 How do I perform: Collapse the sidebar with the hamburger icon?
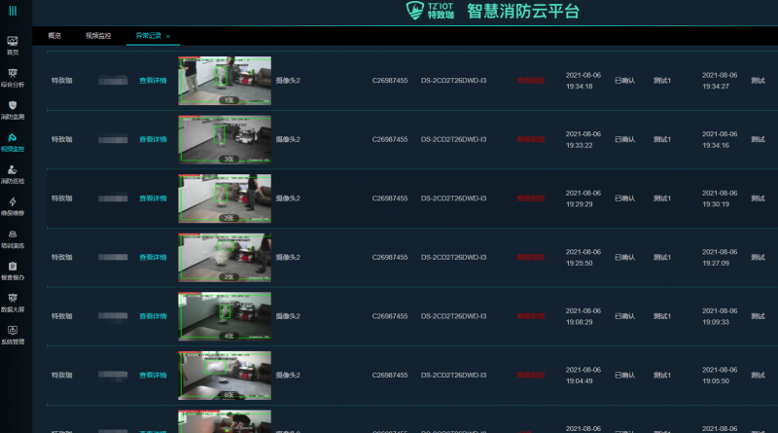pos(13,11)
